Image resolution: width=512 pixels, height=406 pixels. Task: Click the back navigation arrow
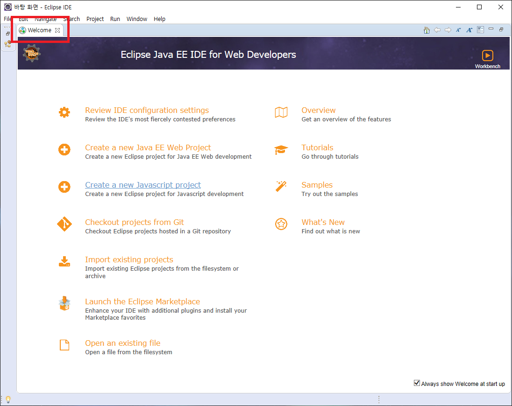point(437,30)
